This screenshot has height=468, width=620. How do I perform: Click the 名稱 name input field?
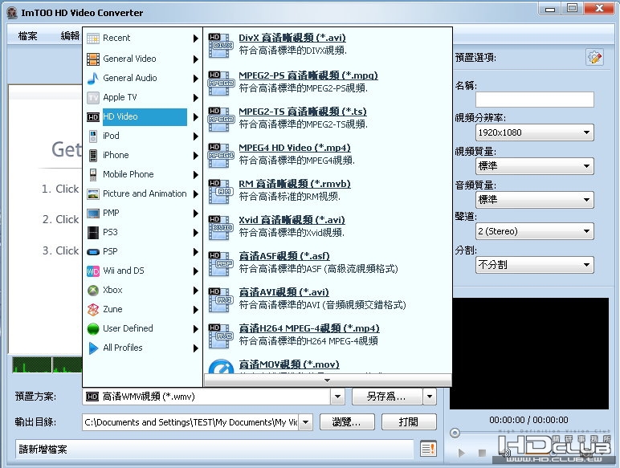click(x=535, y=100)
